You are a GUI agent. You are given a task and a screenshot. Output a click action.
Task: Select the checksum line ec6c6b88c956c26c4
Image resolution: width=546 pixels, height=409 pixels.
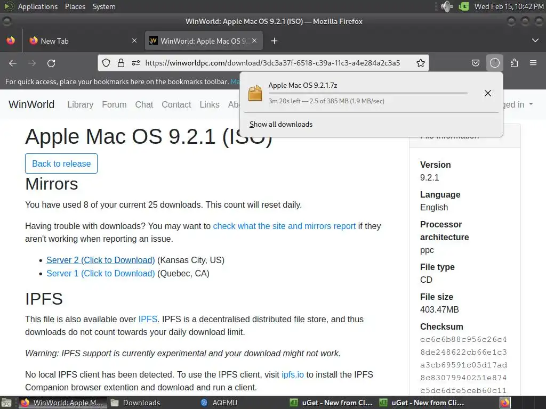coord(463,339)
